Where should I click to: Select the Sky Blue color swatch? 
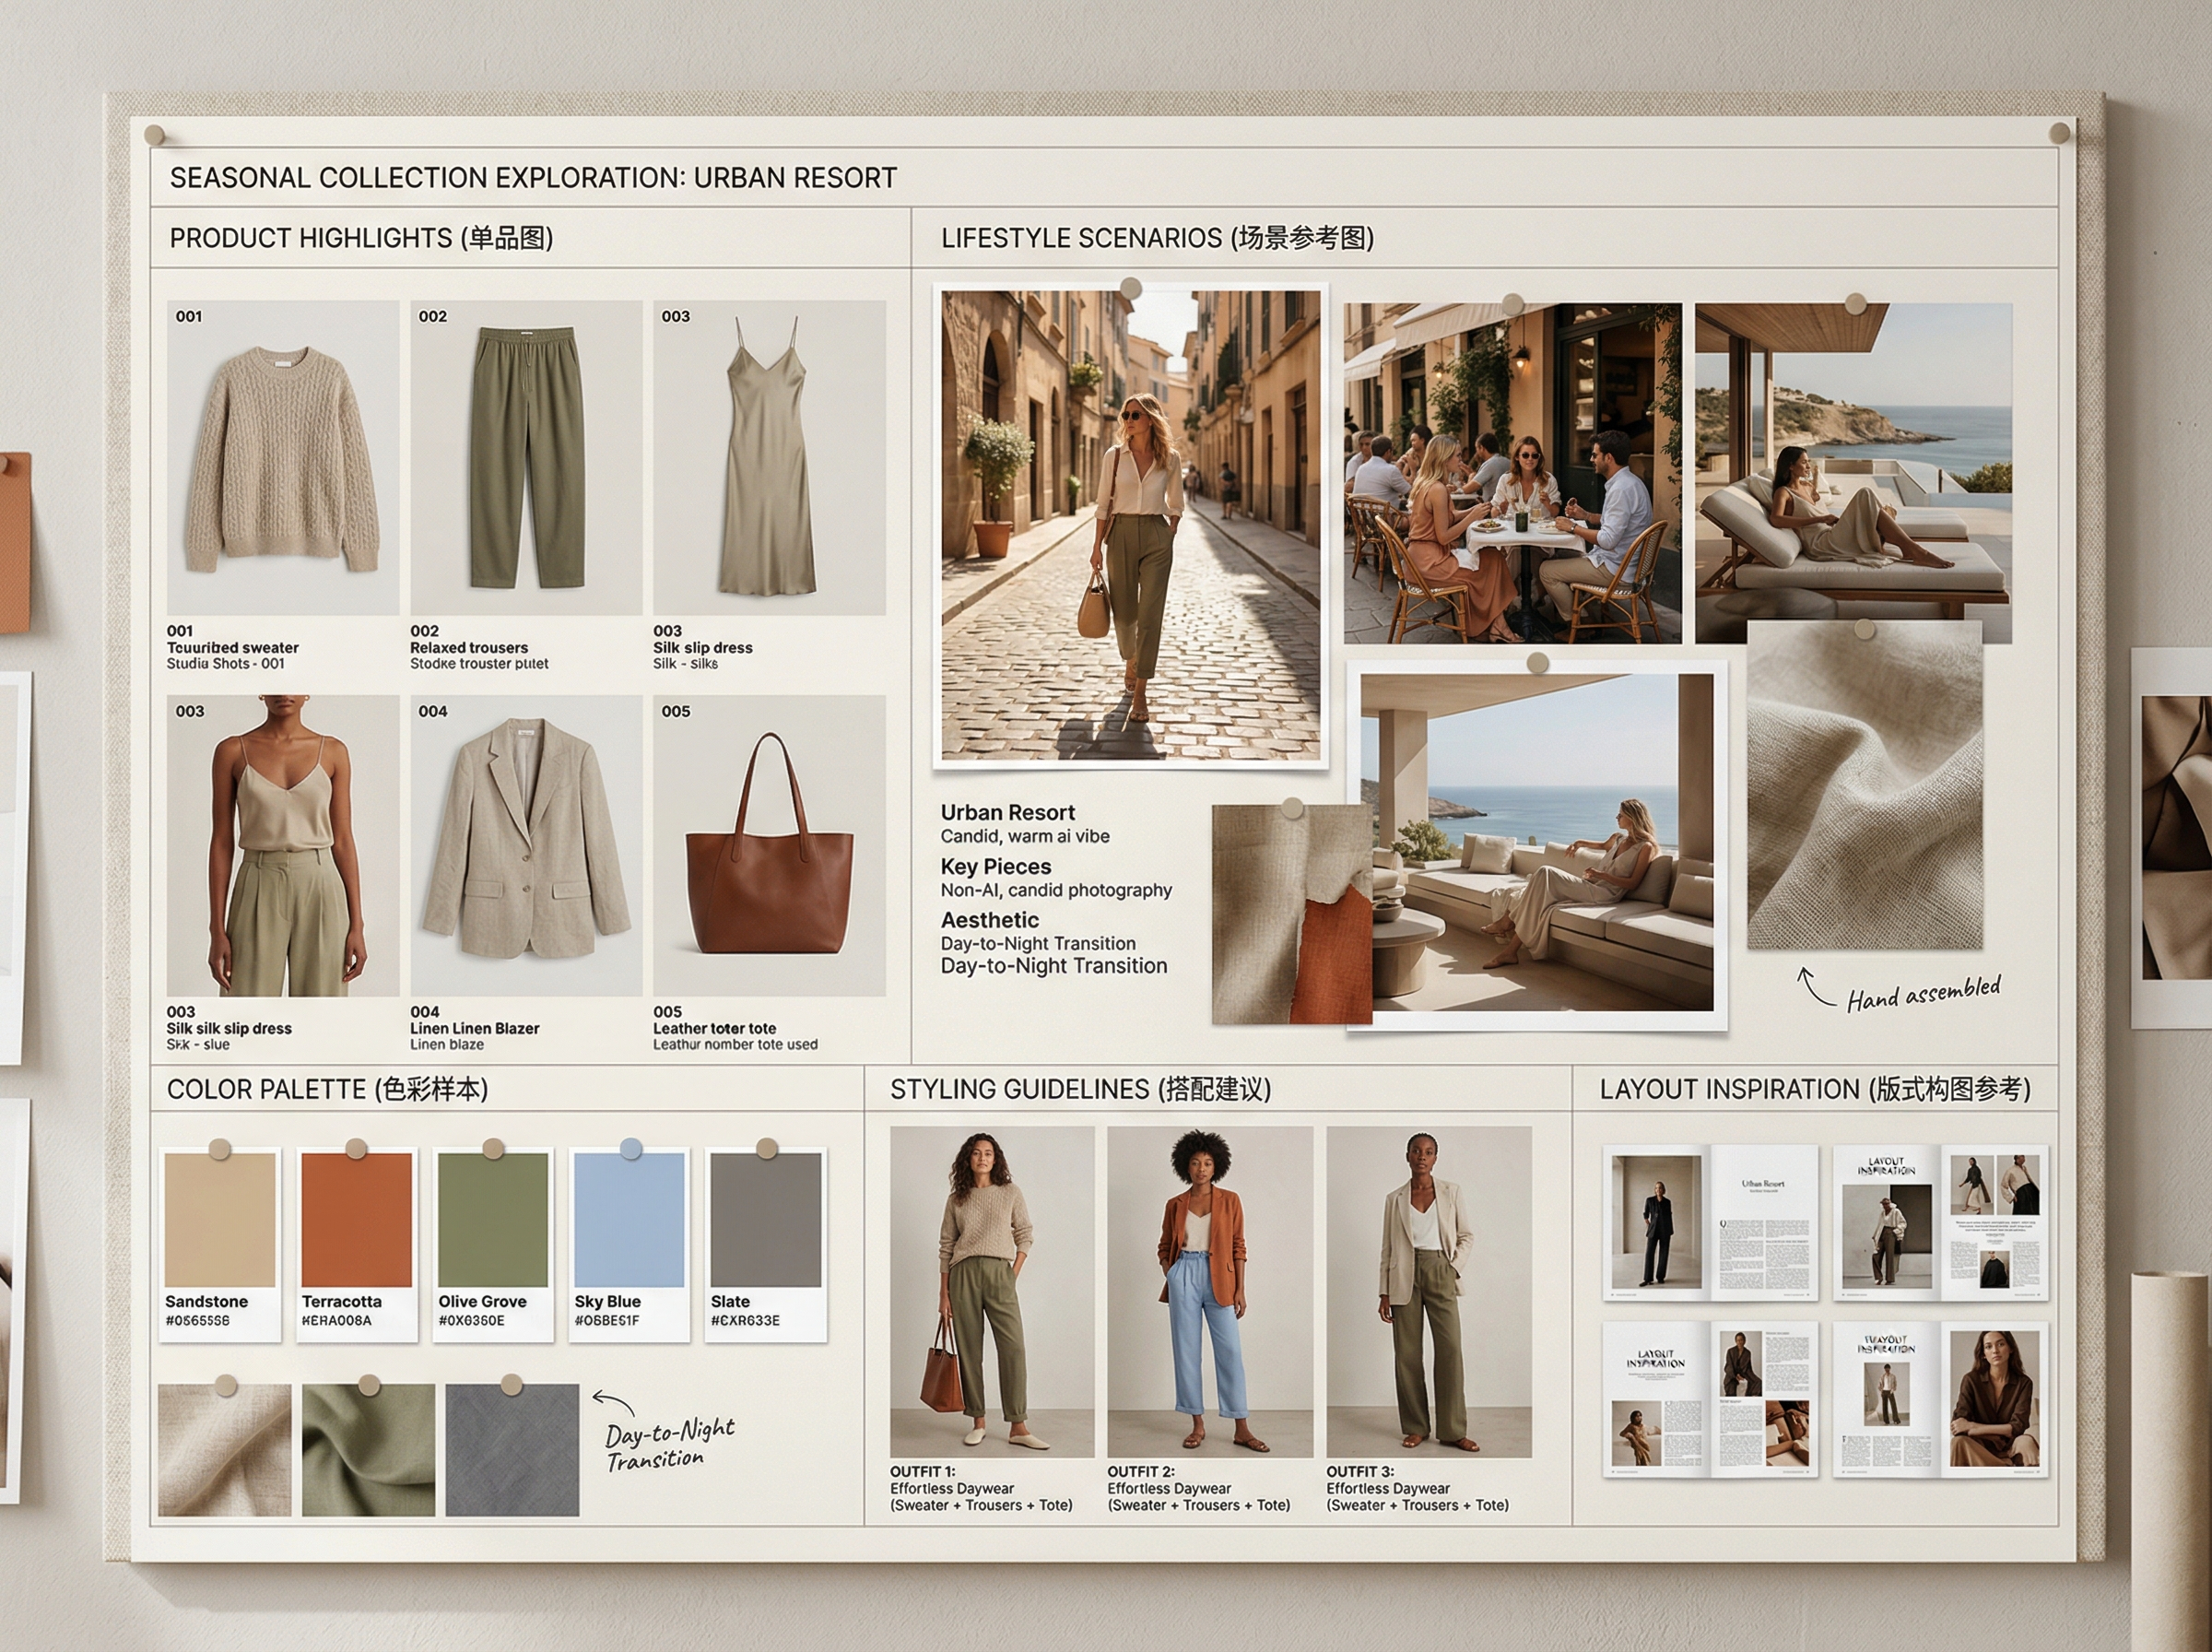tap(629, 1220)
